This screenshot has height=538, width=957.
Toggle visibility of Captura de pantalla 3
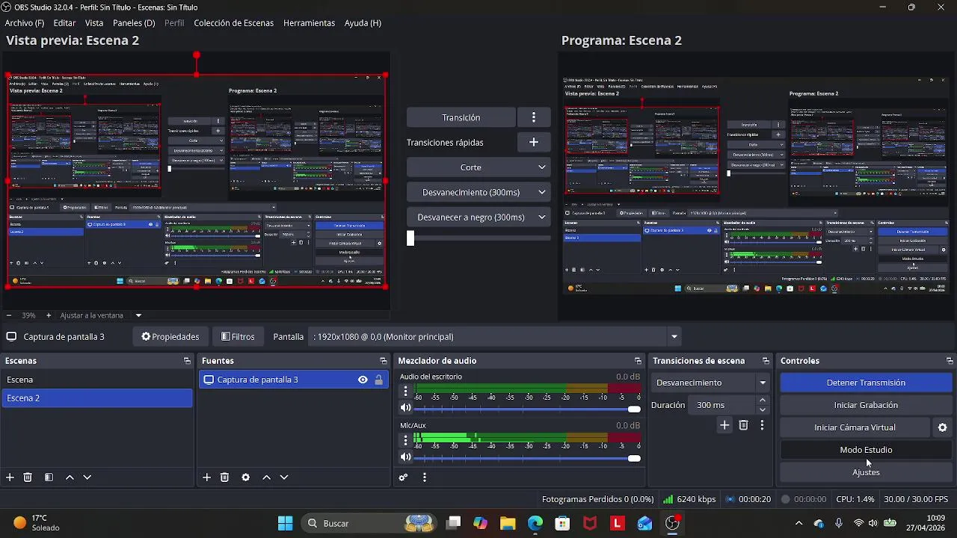click(x=363, y=380)
